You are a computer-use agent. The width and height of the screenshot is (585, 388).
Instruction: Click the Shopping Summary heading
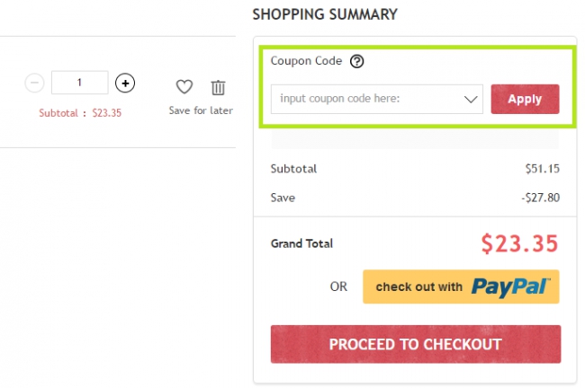pos(325,14)
